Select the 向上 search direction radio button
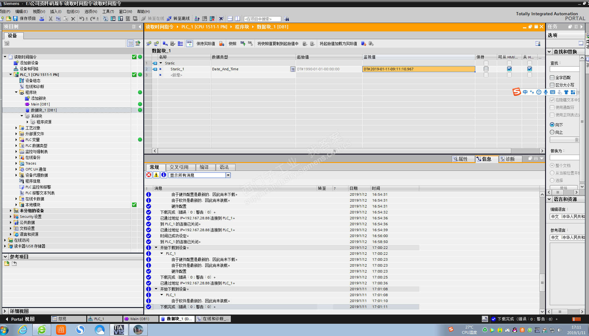 (x=552, y=132)
